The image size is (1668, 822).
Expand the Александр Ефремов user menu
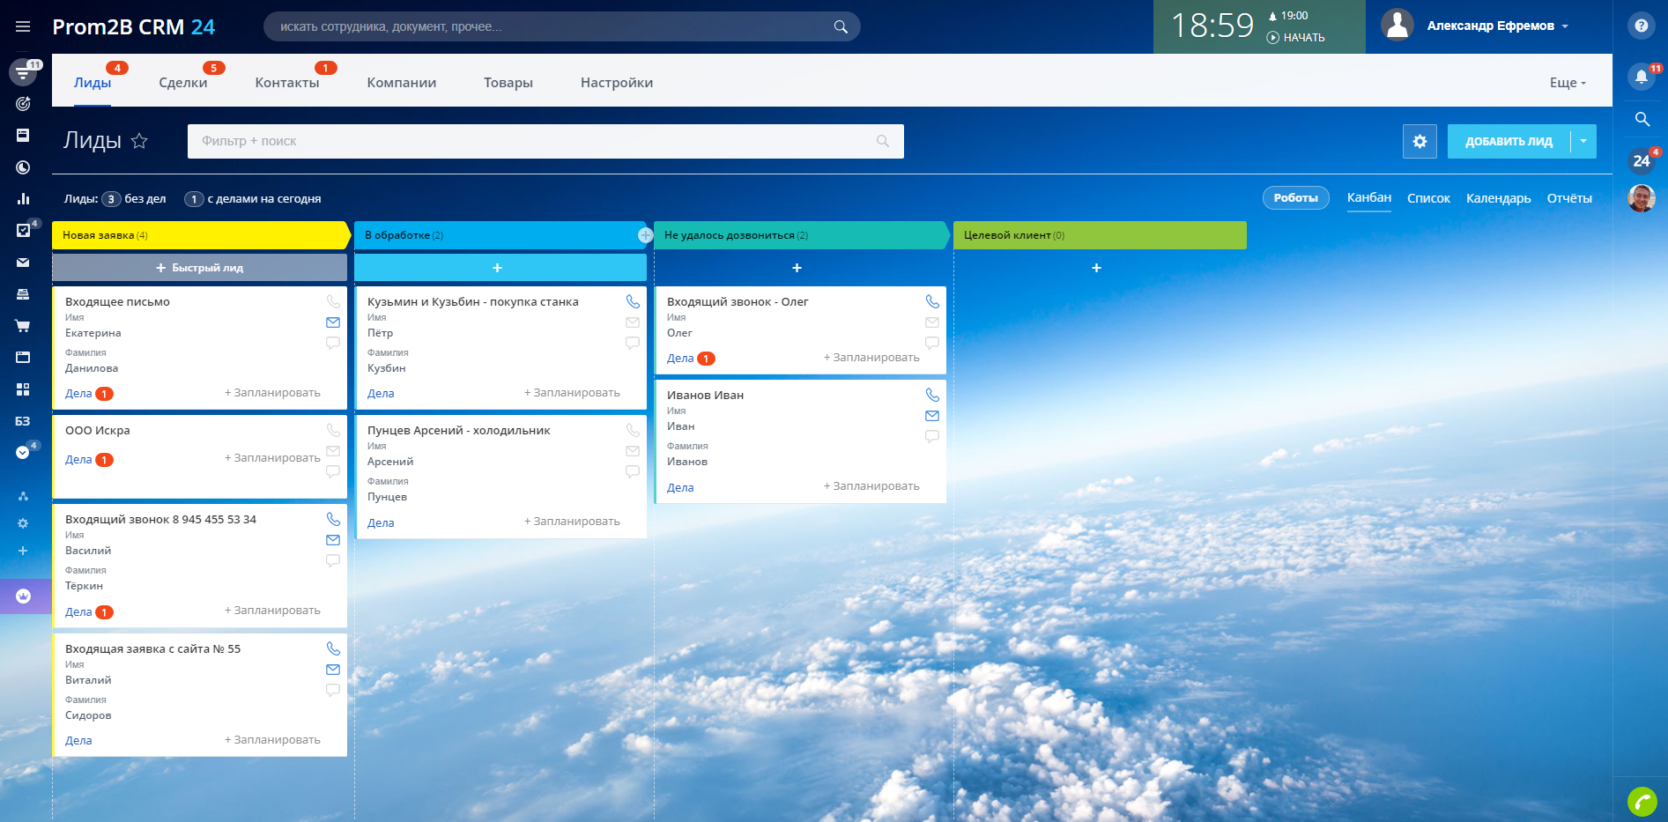[x=1497, y=26]
